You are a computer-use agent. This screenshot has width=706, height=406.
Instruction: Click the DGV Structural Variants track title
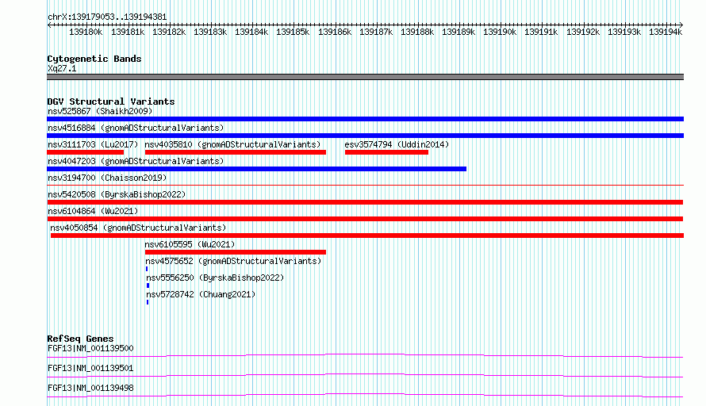(x=111, y=101)
